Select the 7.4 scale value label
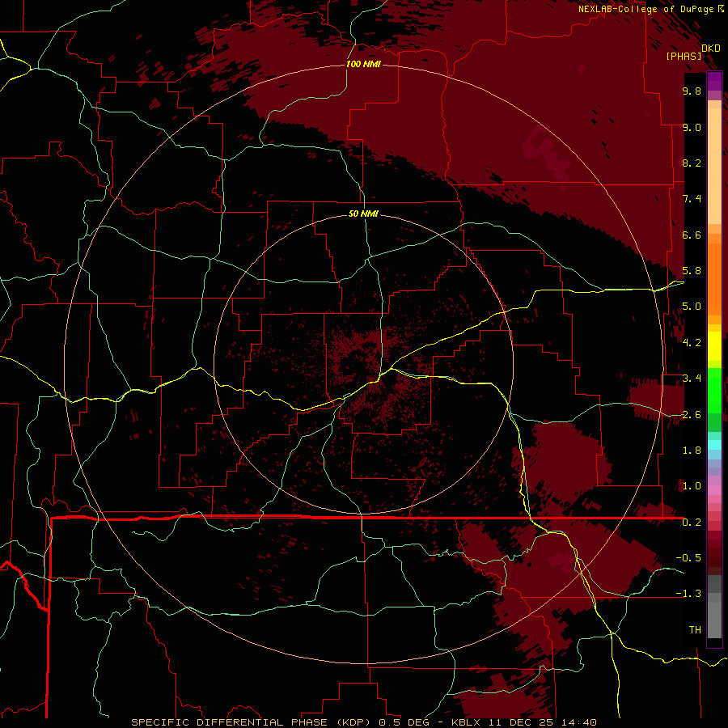Viewport: 728px width, 728px height. tap(692, 199)
